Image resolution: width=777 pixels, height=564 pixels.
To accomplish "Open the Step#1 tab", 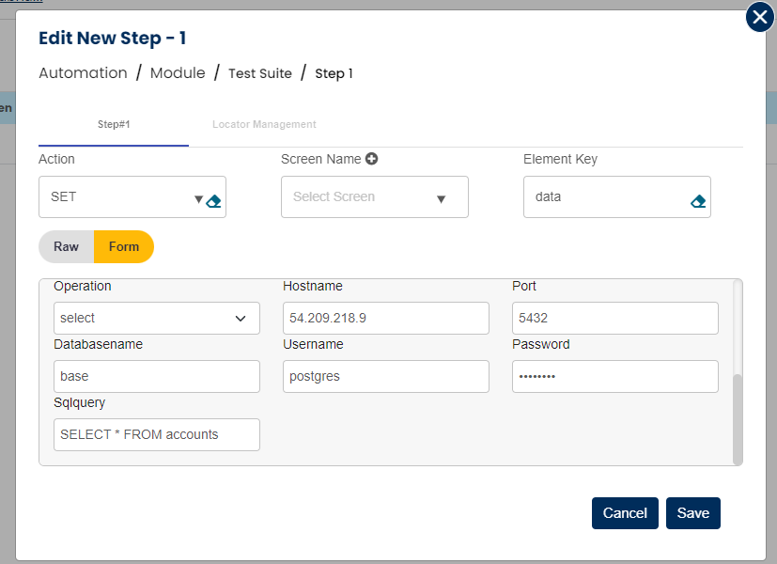I will [x=114, y=124].
